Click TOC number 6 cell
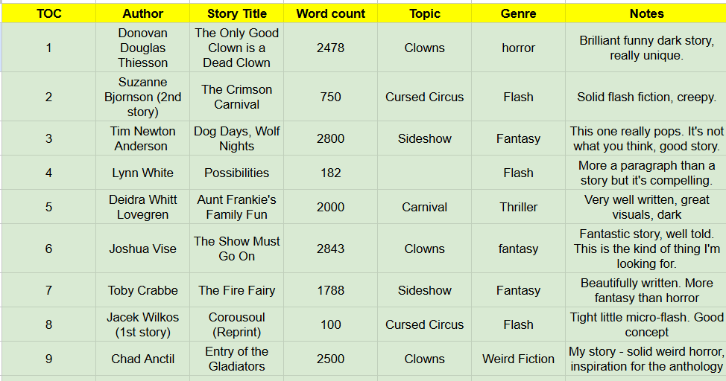The width and height of the screenshot is (726, 381). pos(48,249)
